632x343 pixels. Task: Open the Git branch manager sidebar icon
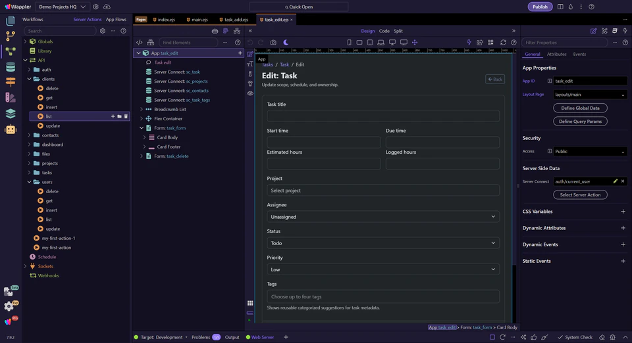[x=11, y=35]
